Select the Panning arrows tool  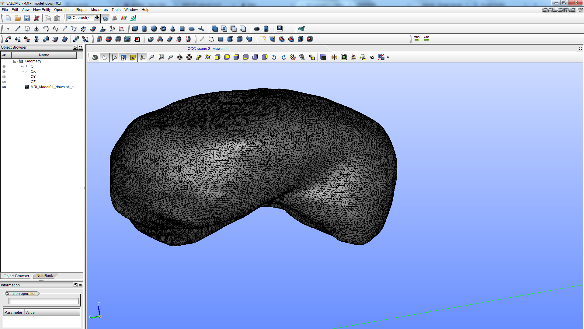click(x=180, y=57)
